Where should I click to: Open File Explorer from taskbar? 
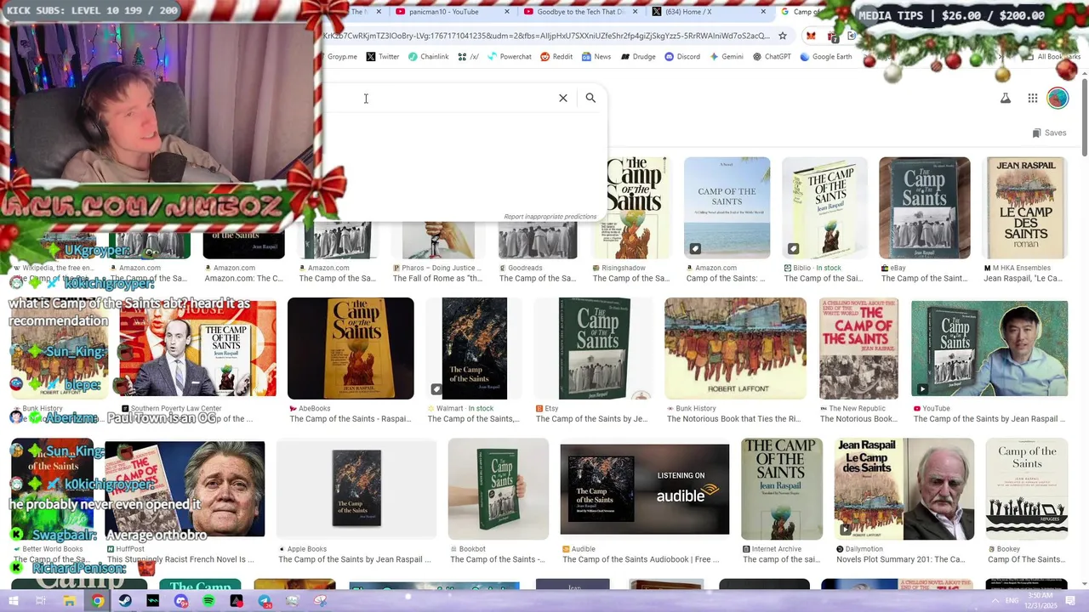69,601
